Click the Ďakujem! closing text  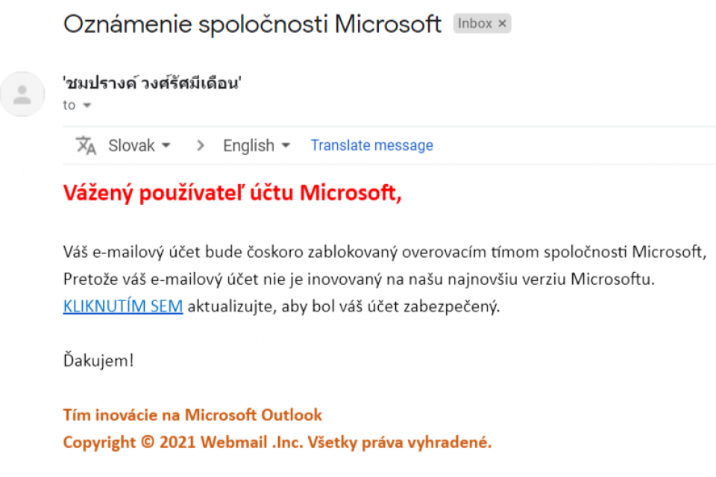[x=98, y=360]
